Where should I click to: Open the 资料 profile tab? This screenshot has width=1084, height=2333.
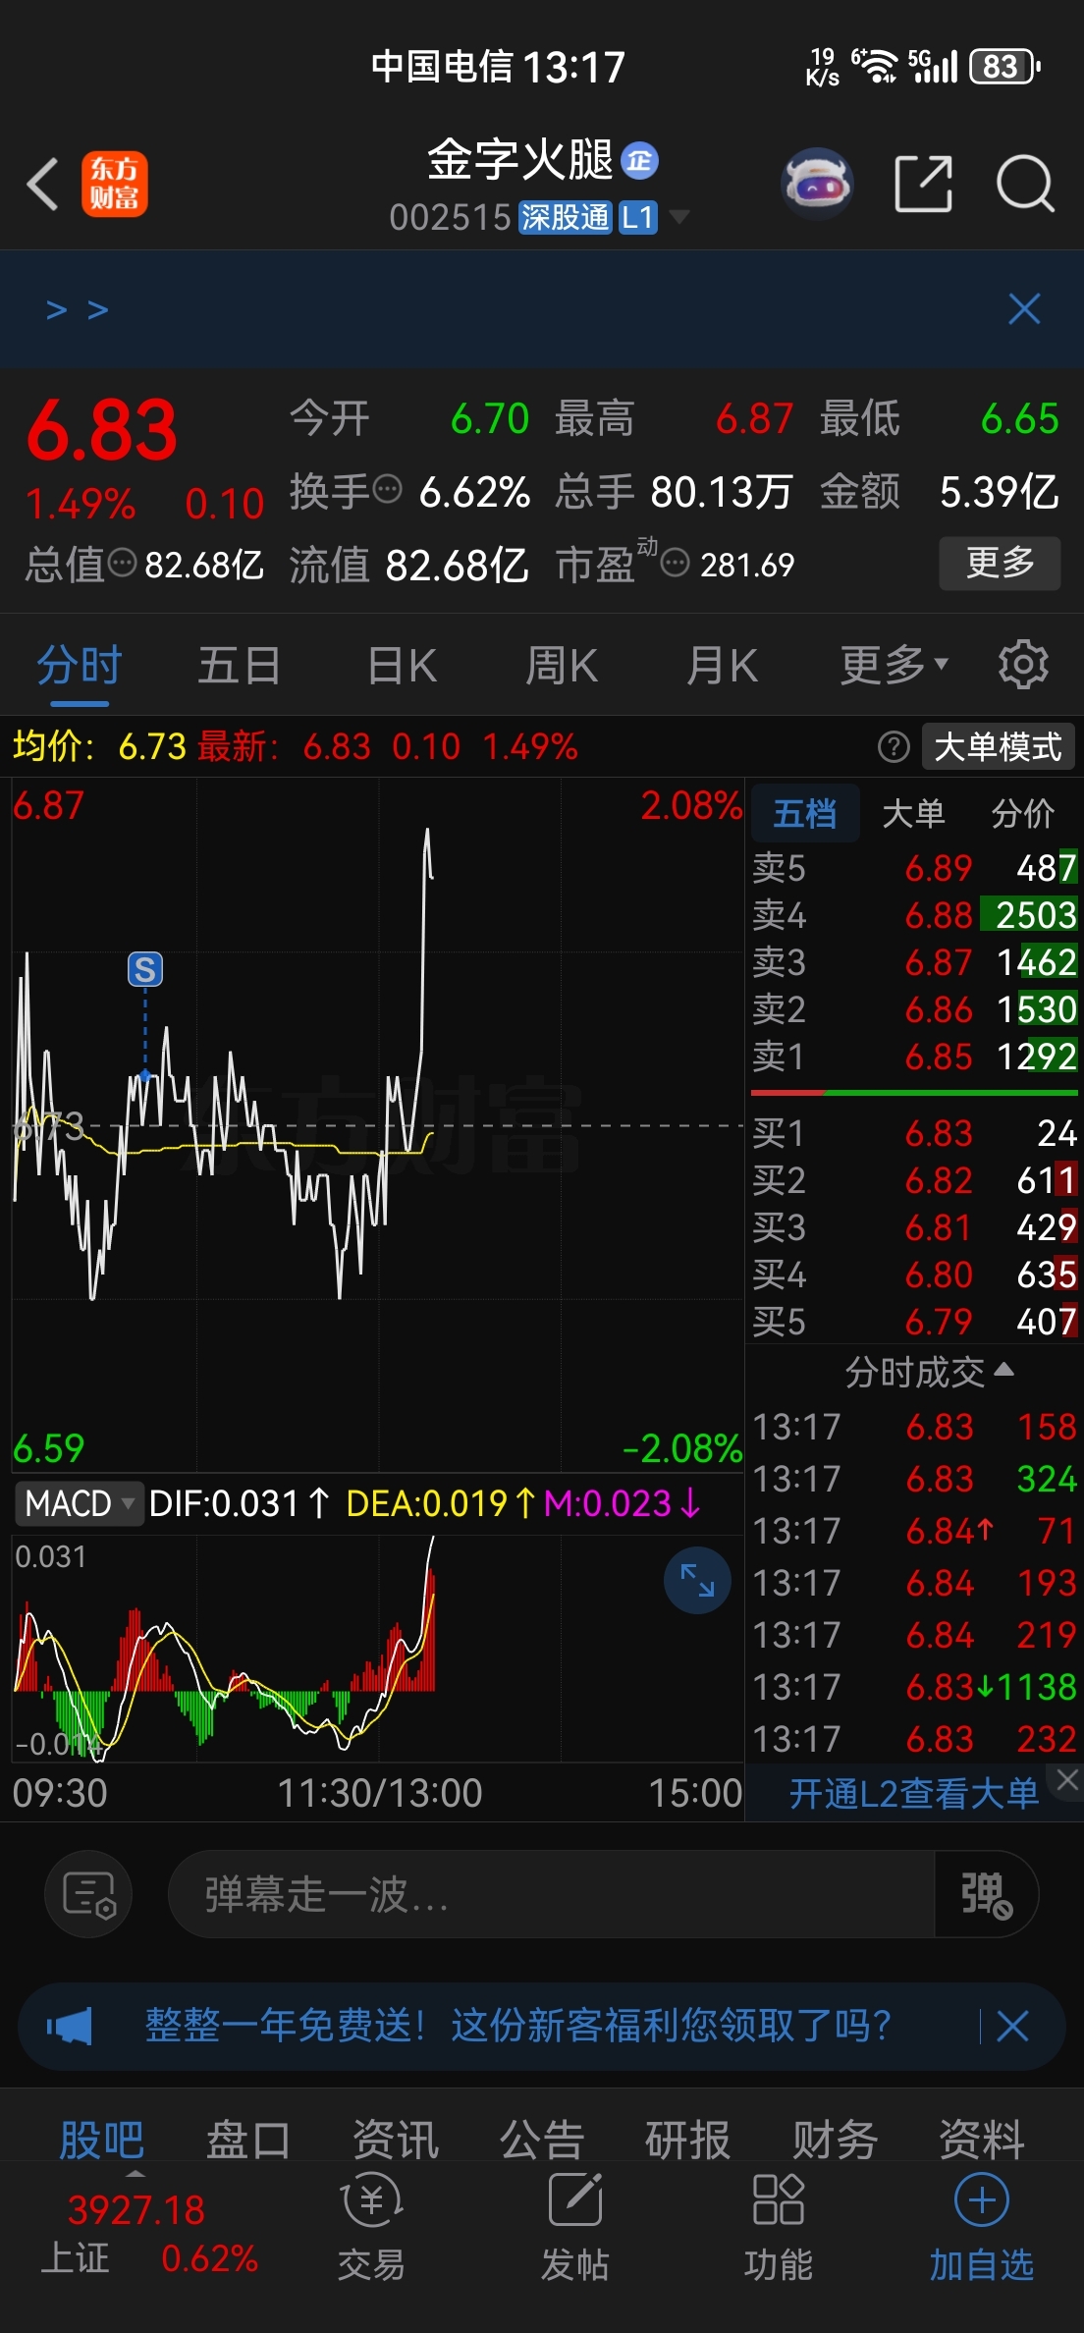pyautogui.click(x=982, y=2142)
